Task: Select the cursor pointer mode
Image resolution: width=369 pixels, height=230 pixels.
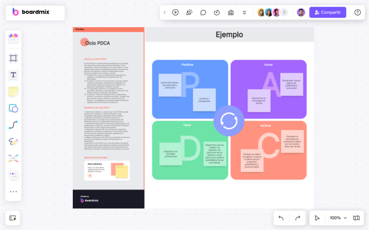Action: tap(317, 218)
